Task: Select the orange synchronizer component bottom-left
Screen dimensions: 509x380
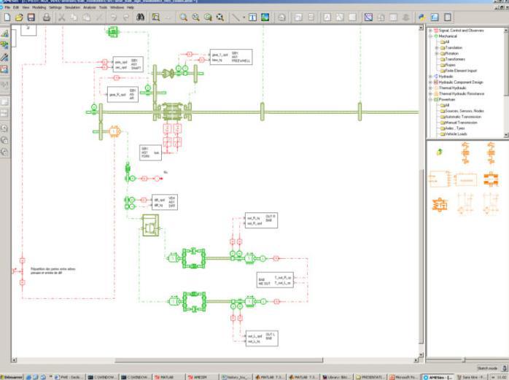Action: 440,205
